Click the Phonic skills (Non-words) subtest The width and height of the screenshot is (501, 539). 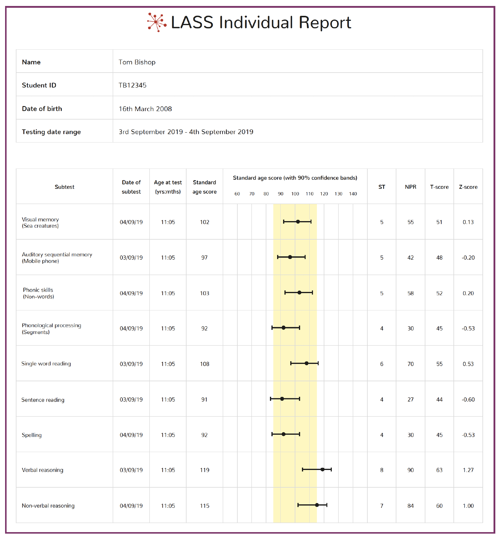point(38,293)
